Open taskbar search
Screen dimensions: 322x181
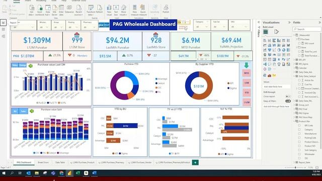click(x=12, y=173)
